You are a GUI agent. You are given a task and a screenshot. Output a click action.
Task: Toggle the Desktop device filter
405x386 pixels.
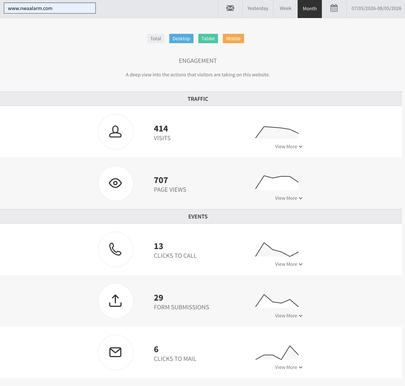pos(181,39)
